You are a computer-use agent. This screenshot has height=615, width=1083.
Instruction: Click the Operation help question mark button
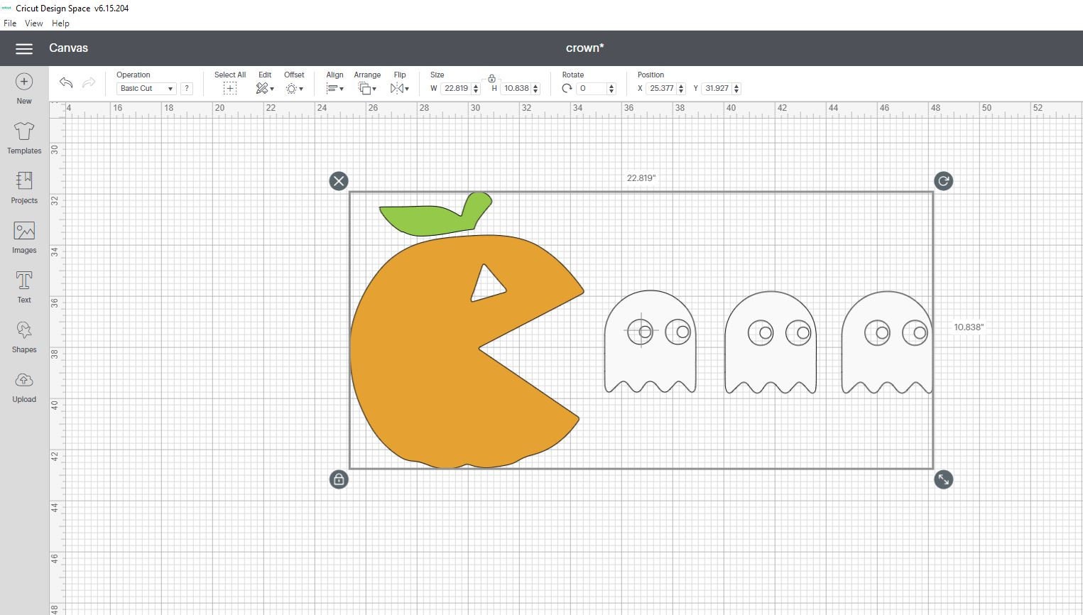(x=186, y=88)
